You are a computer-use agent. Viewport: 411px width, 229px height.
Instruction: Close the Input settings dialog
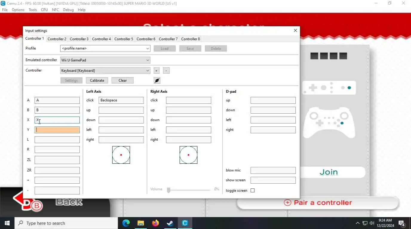(295, 30)
